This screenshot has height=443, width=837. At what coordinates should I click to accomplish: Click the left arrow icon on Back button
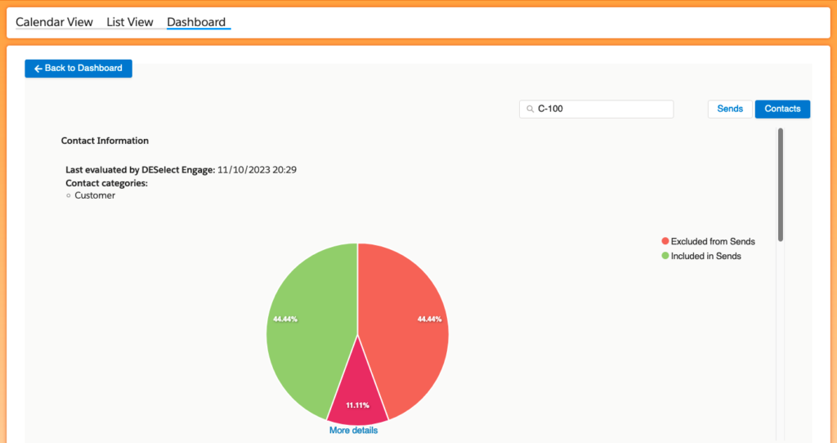point(38,69)
